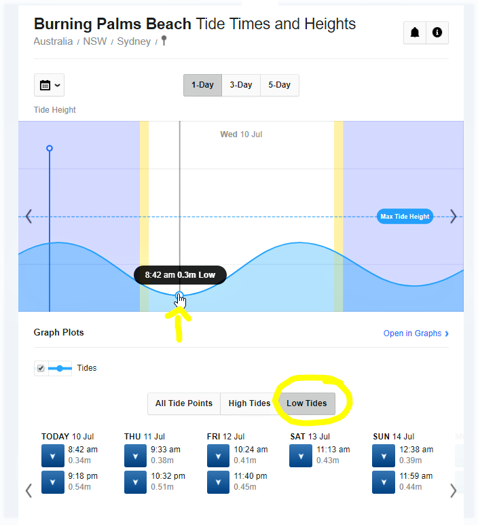Show earlier days in tide table

tap(29, 490)
